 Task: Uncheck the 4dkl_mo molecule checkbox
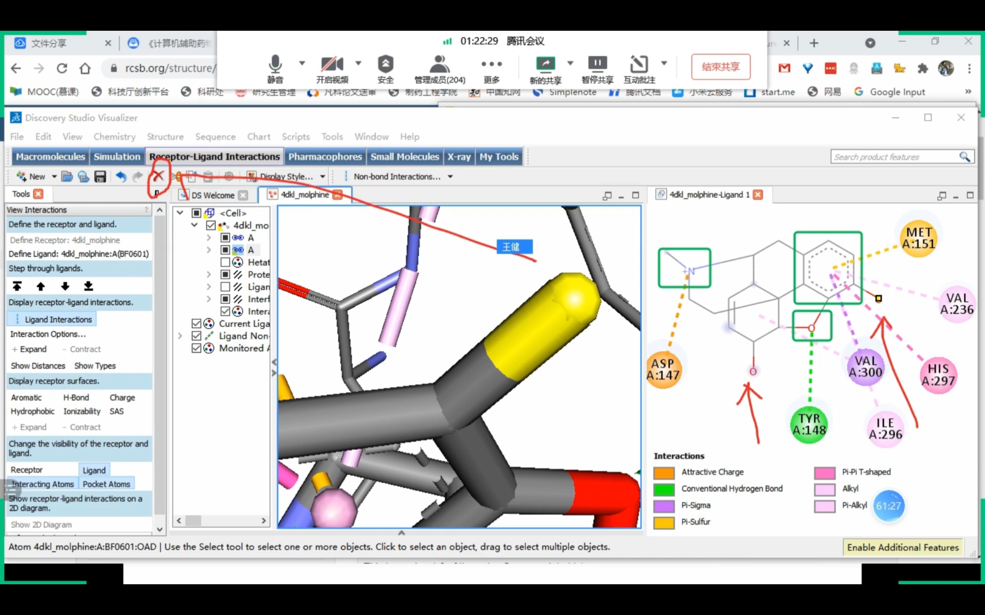211,225
